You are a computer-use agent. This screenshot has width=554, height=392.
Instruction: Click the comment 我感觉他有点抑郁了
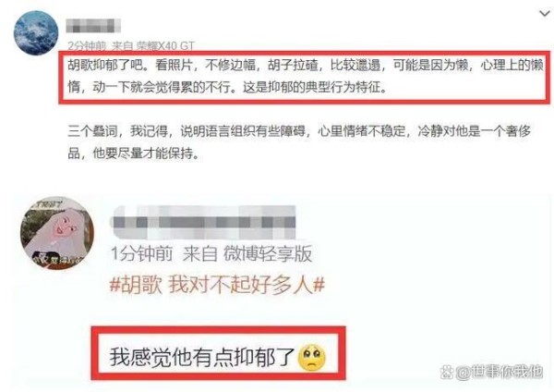pyautogui.click(x=201, y=357)
